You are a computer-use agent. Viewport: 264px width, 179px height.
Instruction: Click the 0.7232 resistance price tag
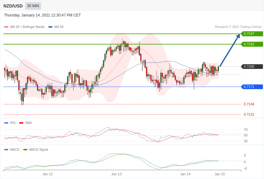[252, 44]
